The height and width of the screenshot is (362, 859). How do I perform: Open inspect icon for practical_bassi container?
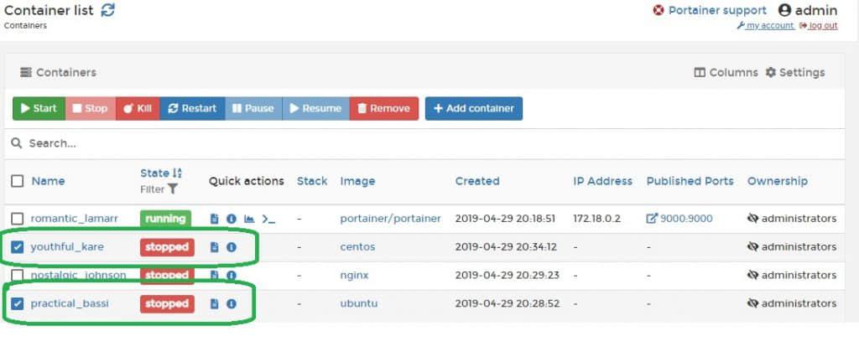click(231, 303)
